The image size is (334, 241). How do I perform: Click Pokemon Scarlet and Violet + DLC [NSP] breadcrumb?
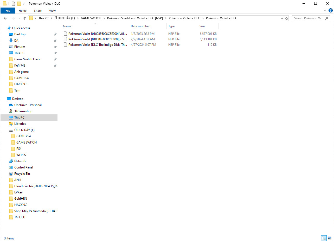click(x=135, y=18)
